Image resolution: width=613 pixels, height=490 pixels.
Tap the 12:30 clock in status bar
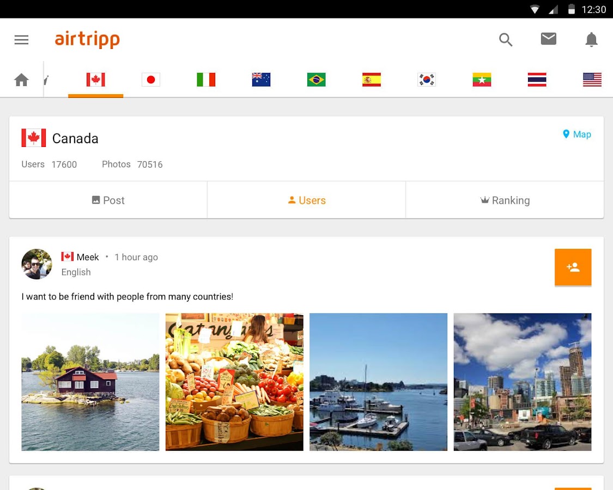pyautogui.click(x=593, y=9)
